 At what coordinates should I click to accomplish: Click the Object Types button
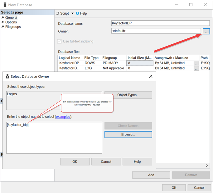click(x=128, y=95)
